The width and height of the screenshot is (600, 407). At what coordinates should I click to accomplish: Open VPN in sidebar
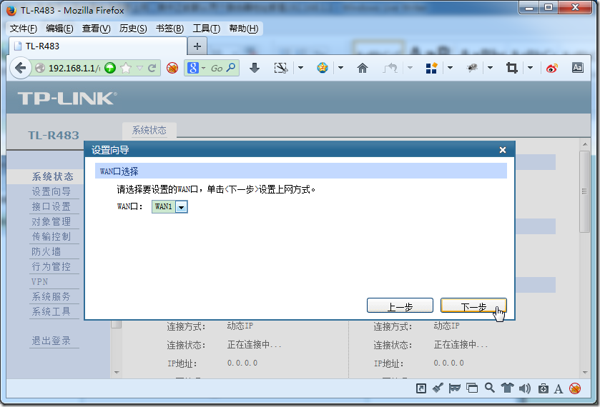pos(40,281)
